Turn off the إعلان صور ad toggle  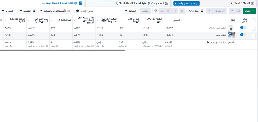tap(243, 35)
